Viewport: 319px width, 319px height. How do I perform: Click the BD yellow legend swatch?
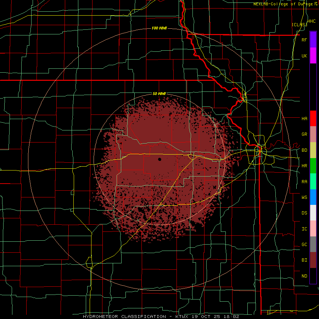313,150
